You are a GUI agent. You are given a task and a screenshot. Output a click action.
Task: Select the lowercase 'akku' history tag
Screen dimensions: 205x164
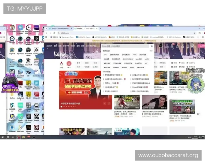(x=105, y=55)
